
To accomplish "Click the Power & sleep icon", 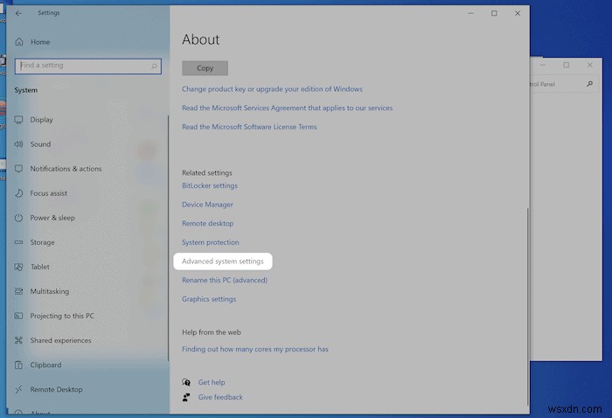I will [x=18, y=218].
